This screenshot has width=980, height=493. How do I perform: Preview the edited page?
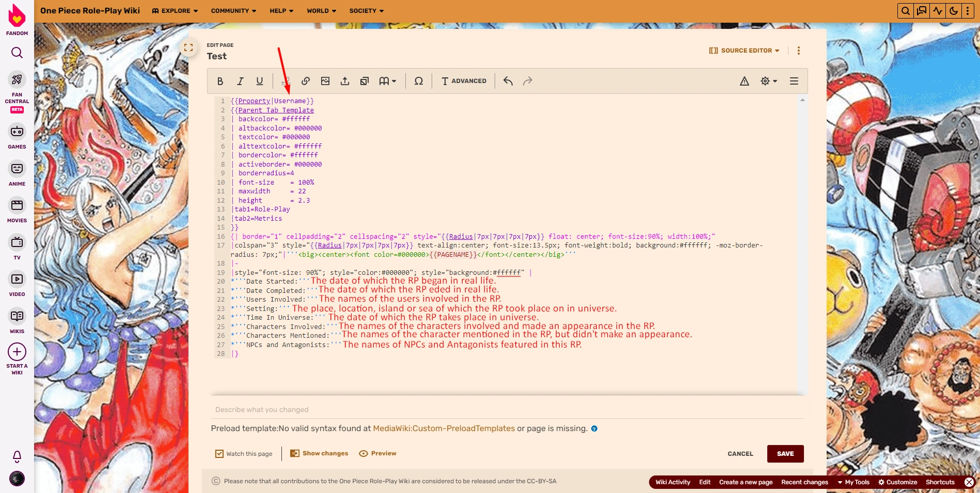point(378,453)
